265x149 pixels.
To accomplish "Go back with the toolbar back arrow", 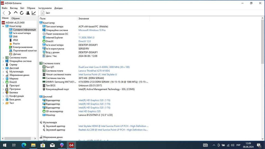I will click(x=4, y=13).
